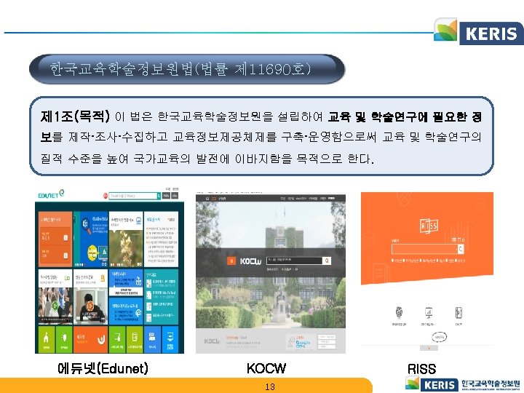Click the home icon in the KOCW top bar
524x393 pixels.
pos(207,199)
